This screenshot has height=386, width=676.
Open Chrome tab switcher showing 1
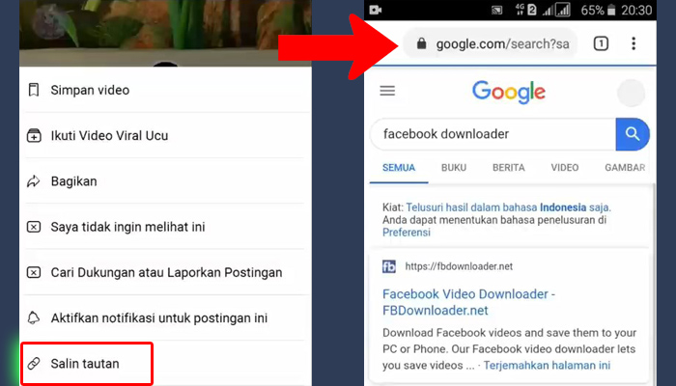(601, 43)
